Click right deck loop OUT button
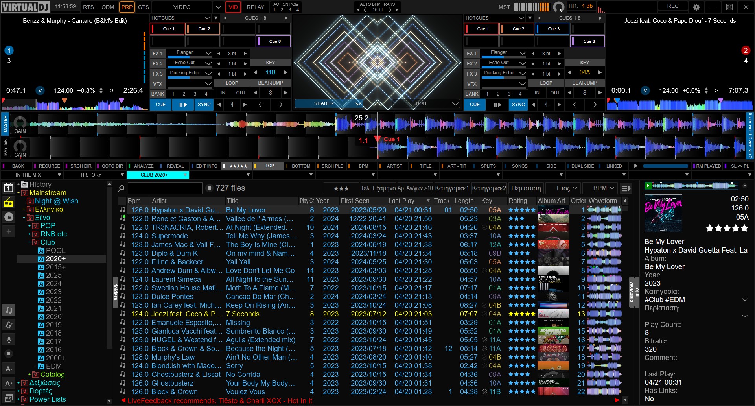 (x=555, y=93)
